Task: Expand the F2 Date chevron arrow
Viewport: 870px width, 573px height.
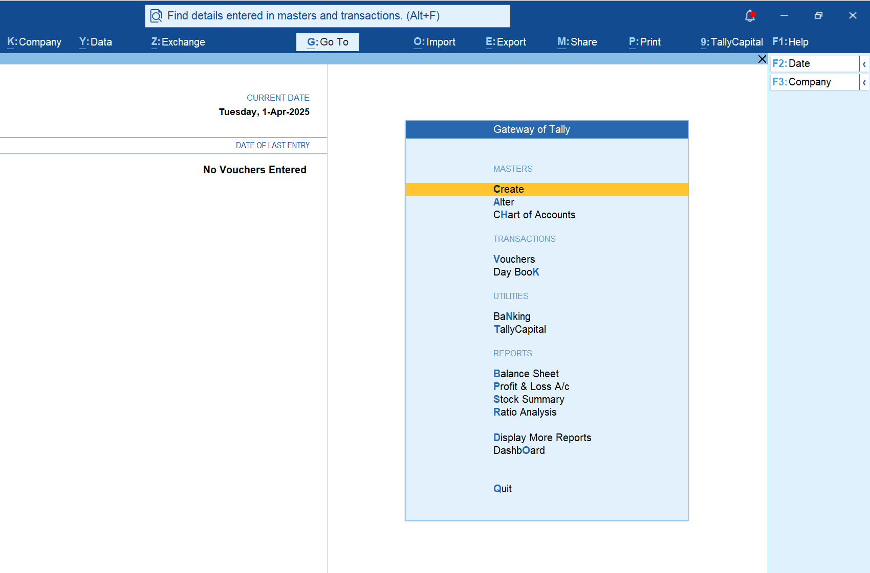Action: click(x=864, y=64)
